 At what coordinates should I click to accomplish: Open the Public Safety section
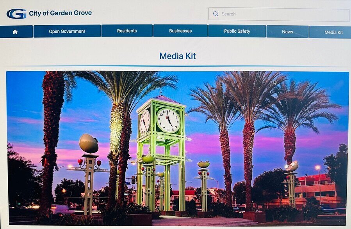click(237, 31)
